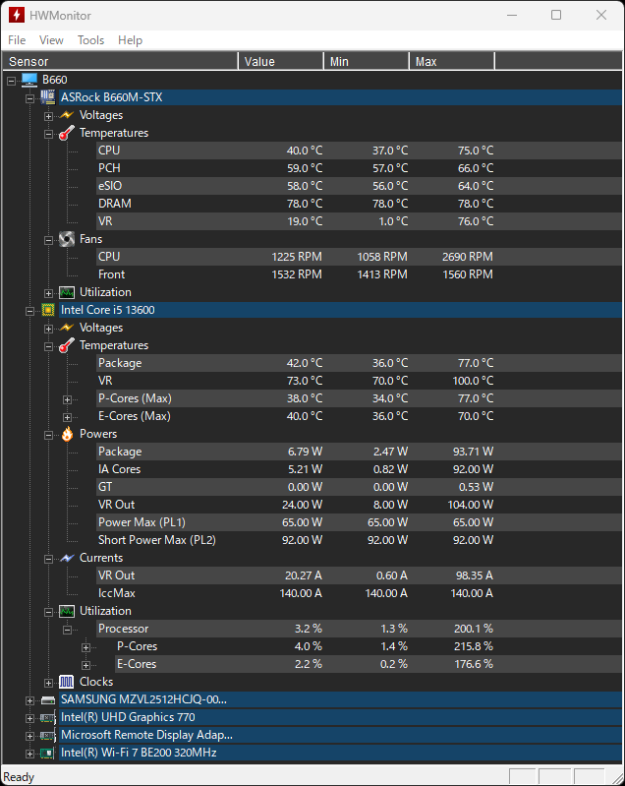Viewport: 625px width, 786px height.
Task: Click the Min column header
Action: pos(367,61)
